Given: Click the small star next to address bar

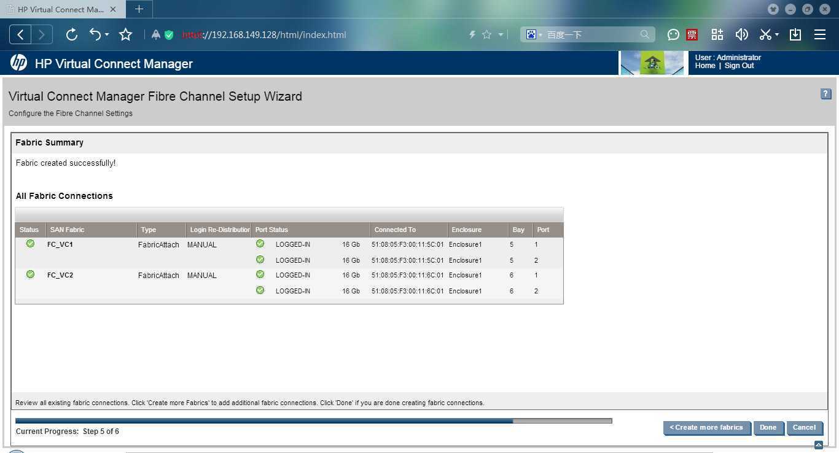Looking at the screenshot, I should [486, 34].
